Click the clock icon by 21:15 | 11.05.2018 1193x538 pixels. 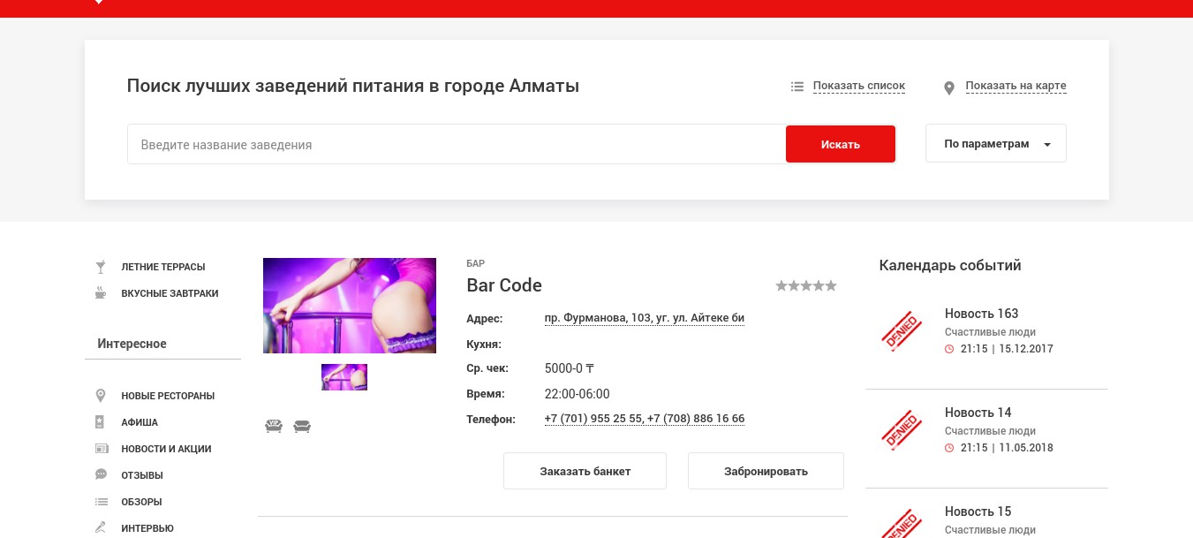[949, 448]
